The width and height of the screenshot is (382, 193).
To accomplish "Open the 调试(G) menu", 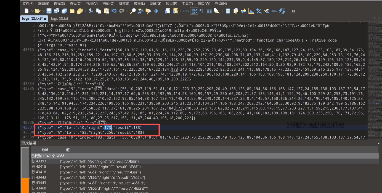I will [x=155, y=4].
